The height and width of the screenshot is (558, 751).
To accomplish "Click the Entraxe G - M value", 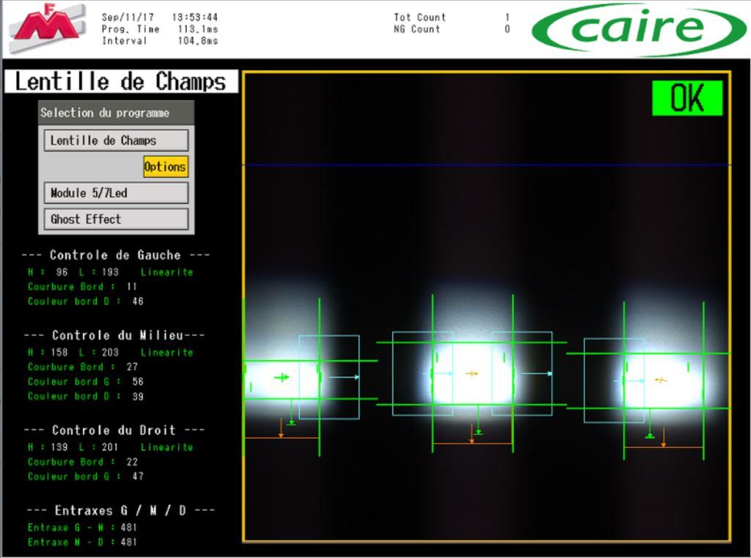I will point(129,527).
